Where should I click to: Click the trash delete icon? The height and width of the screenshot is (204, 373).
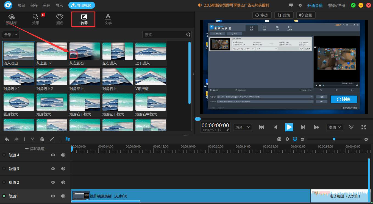click(42, 139)
